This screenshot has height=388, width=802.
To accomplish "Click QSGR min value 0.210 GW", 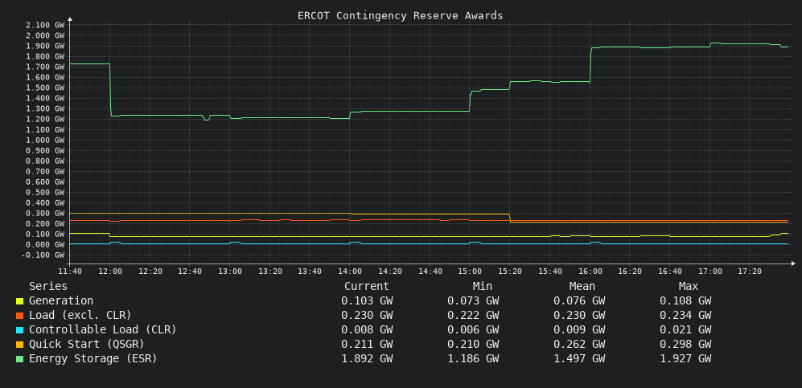I will coord(473,344).
